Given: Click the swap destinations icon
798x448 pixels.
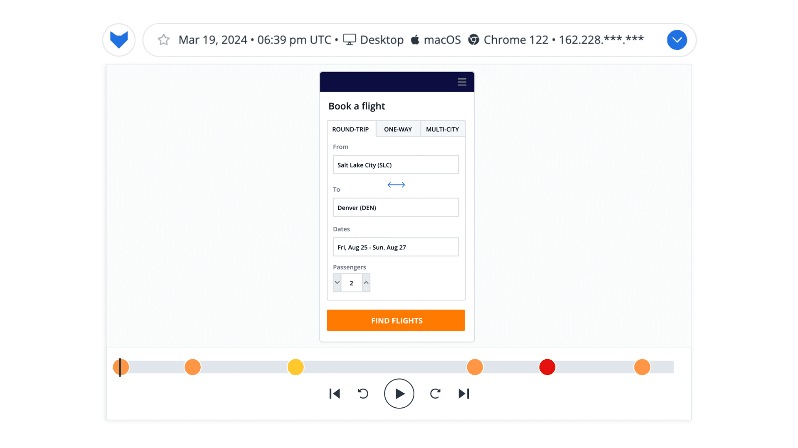Looking at the screenshot, I should (x=396, y=184).
